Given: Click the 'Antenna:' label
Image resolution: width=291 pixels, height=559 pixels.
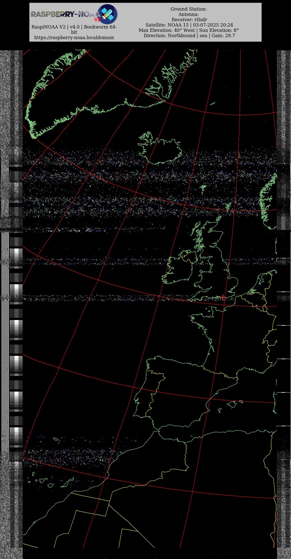Looking at the screenshot, I should pos(189,14).
